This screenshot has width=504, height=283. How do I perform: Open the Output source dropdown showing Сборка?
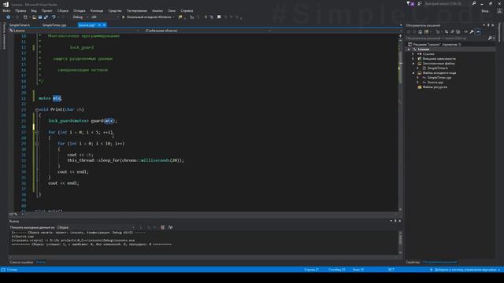[x=96, y=227]
